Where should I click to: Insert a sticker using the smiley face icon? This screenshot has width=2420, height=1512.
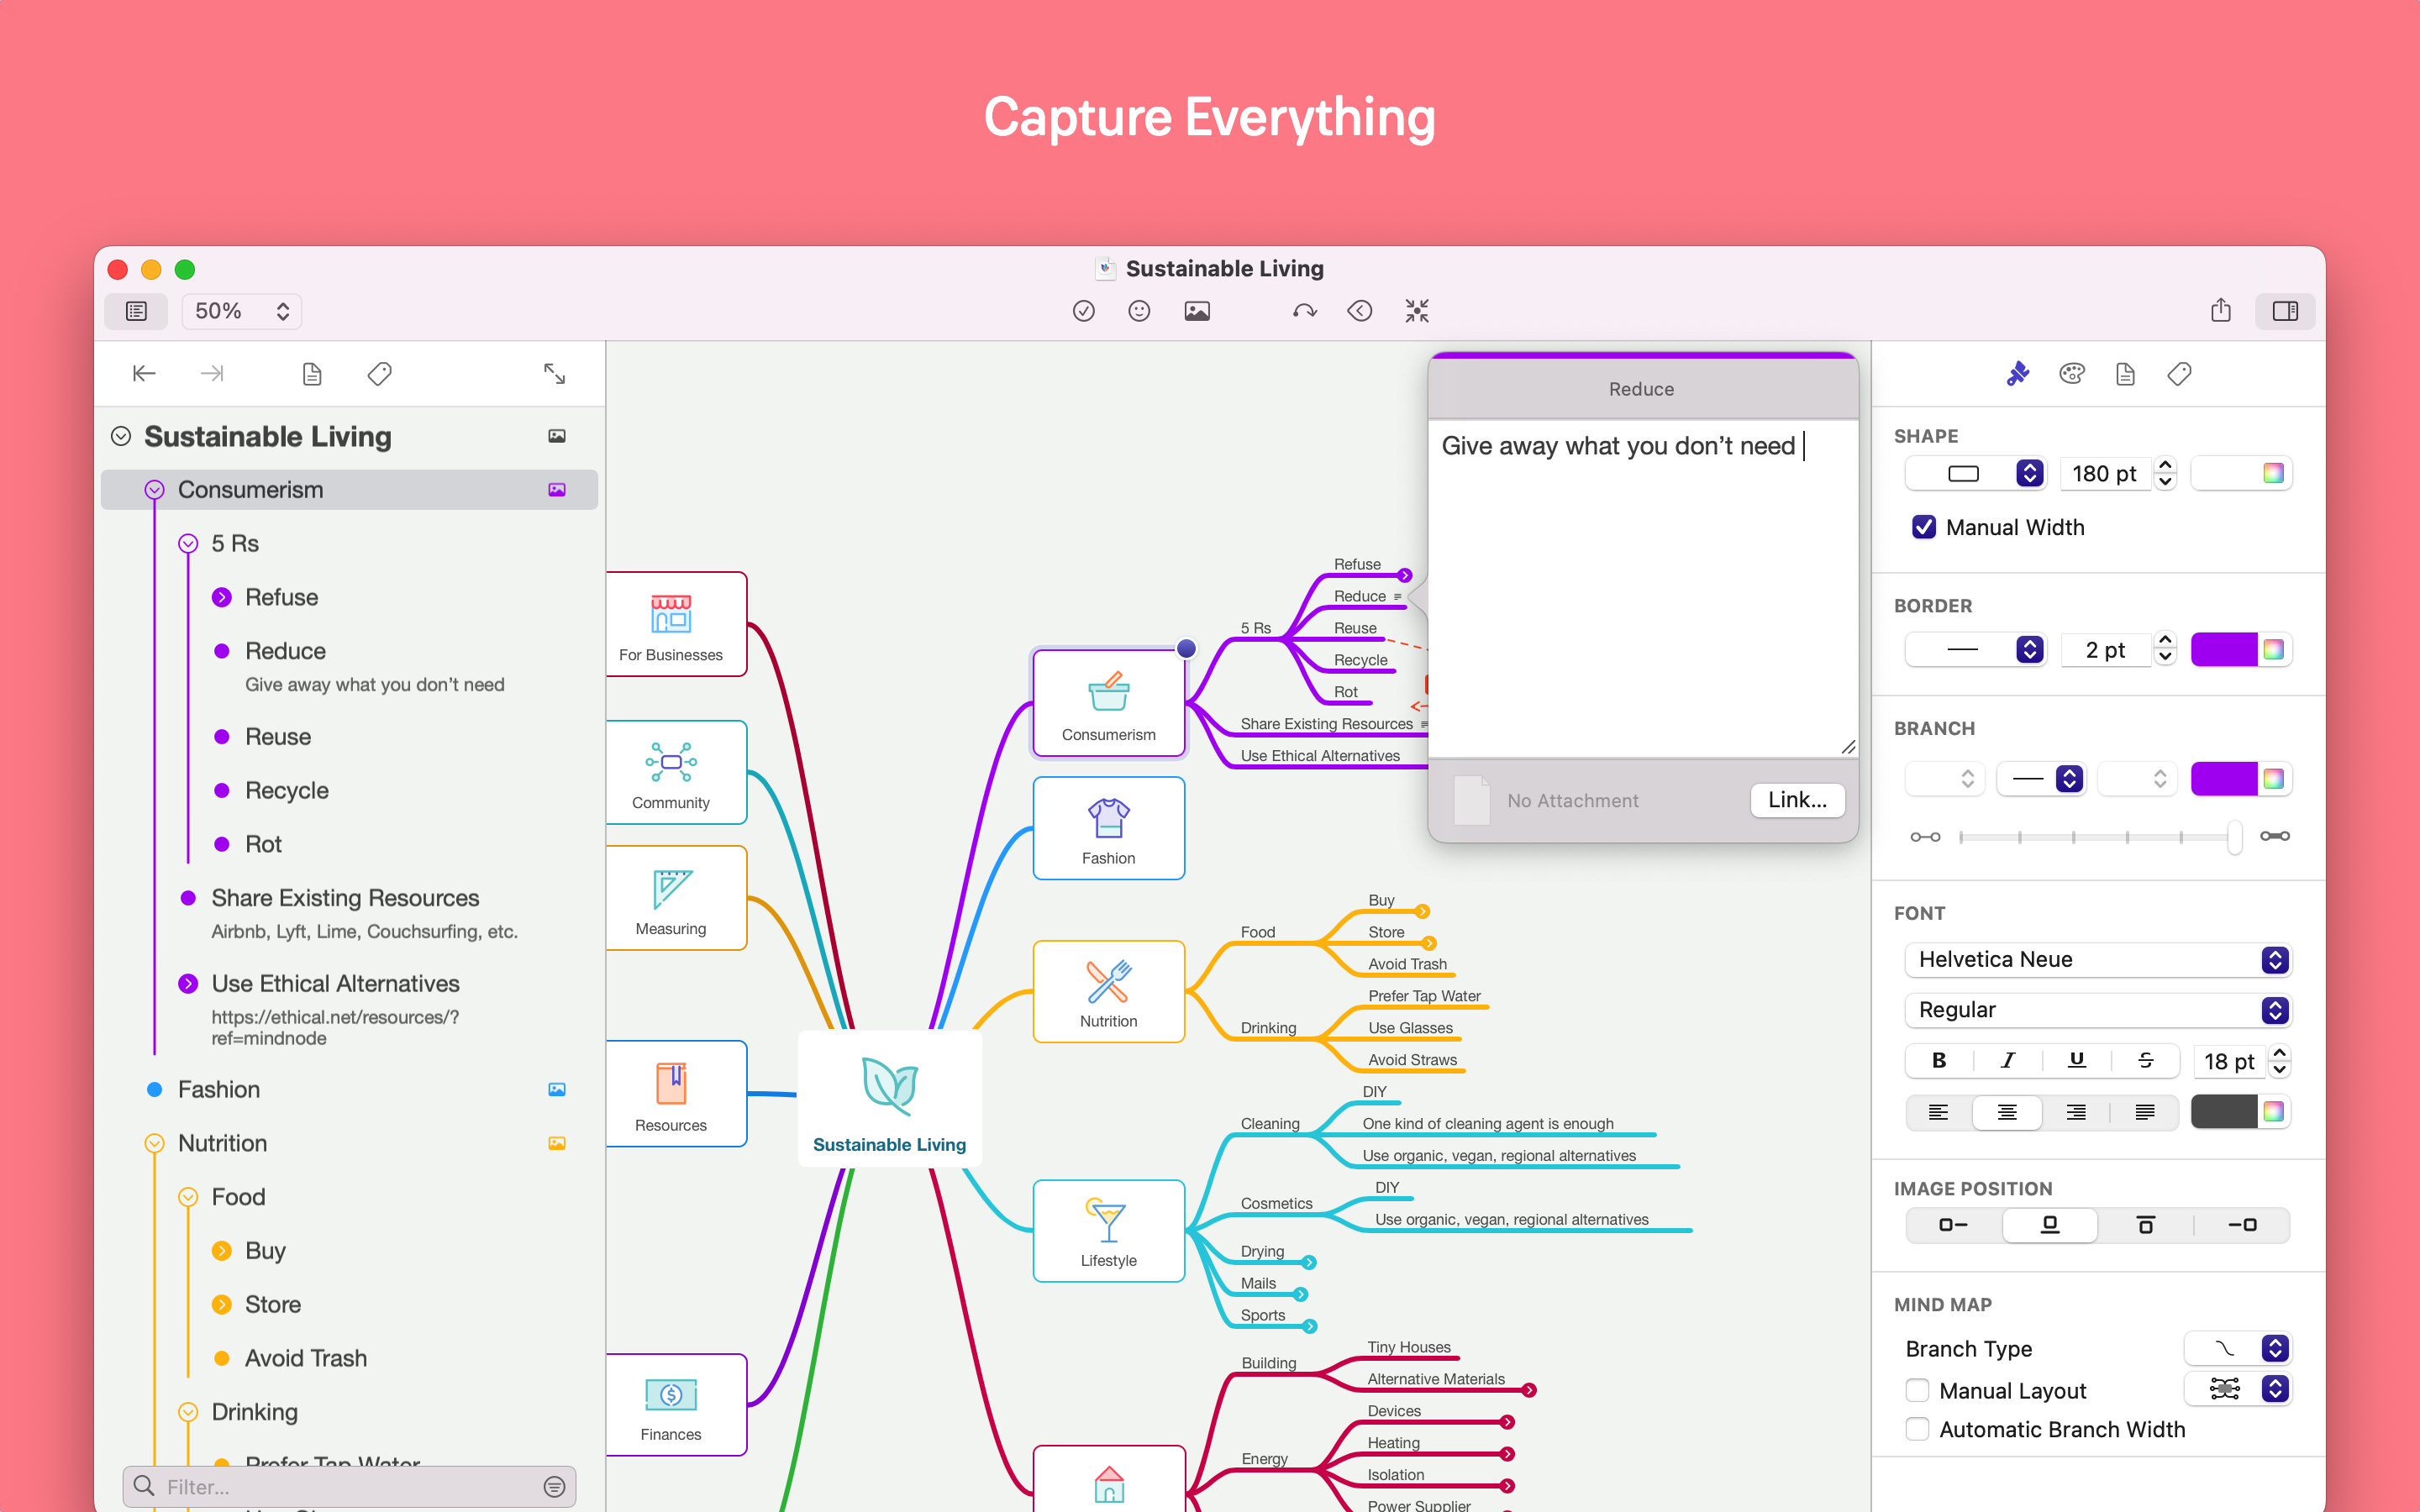click(x=1139, y=311)
